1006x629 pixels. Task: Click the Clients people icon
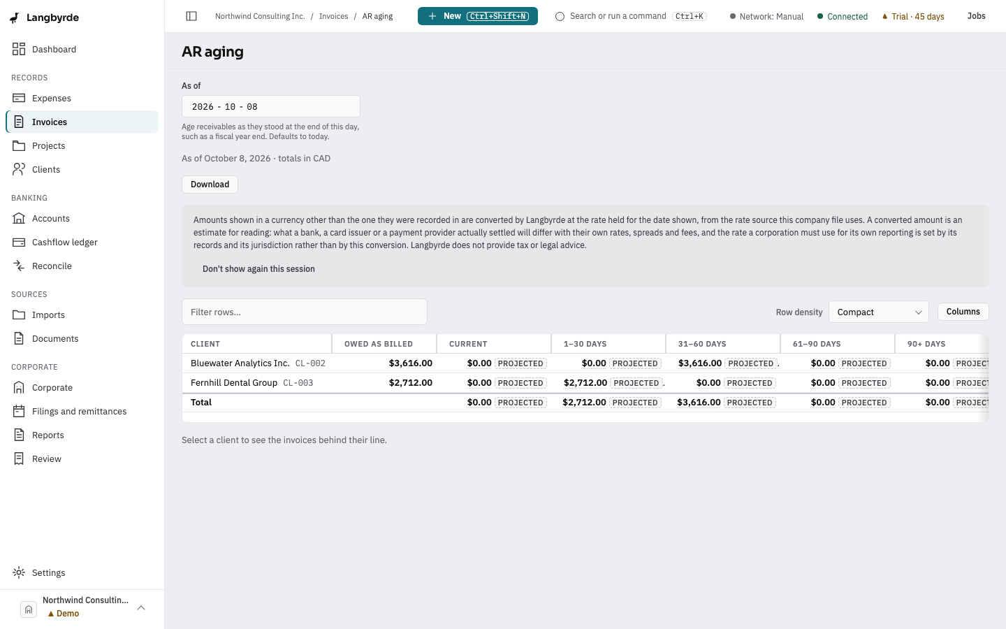(19, 169)
